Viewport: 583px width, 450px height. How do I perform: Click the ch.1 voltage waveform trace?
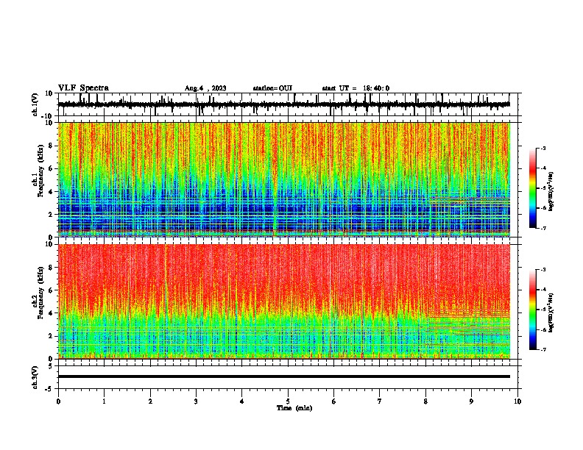click(x=283, y=104)
